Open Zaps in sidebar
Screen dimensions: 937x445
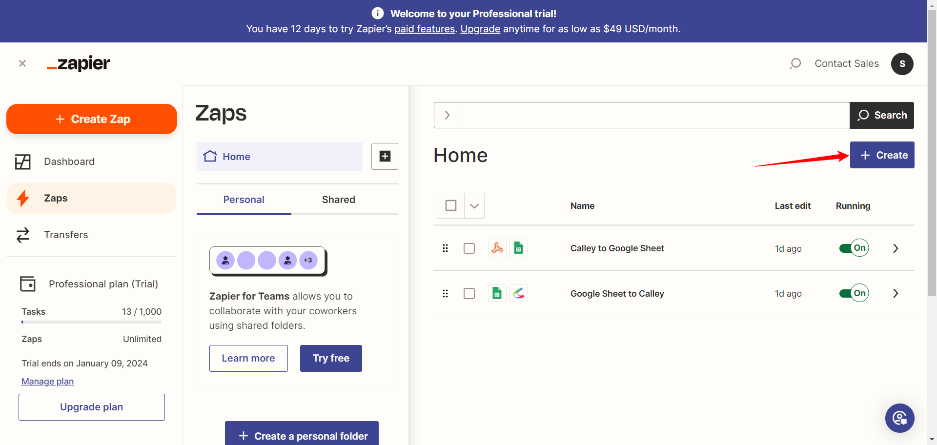pos(91,198)
